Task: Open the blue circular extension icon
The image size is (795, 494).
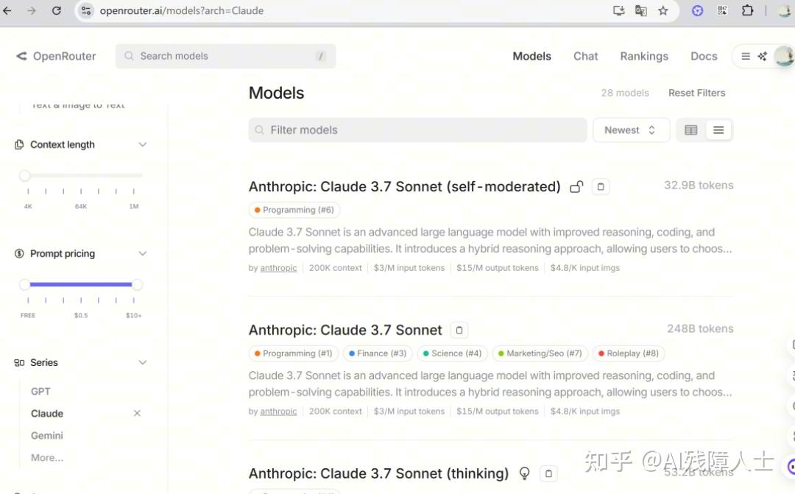Action: (698, 10)
